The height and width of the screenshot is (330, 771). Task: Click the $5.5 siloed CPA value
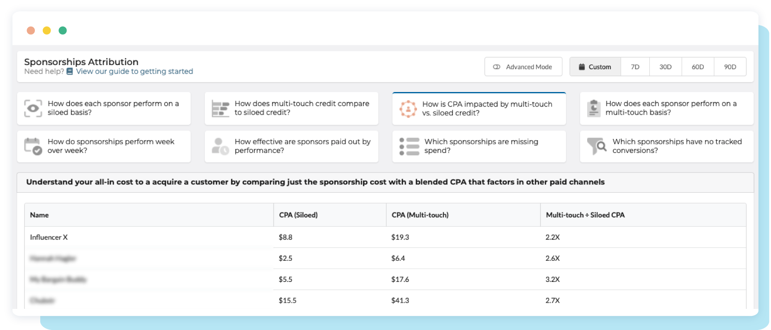pyautogui.click(x=285, y=279)
